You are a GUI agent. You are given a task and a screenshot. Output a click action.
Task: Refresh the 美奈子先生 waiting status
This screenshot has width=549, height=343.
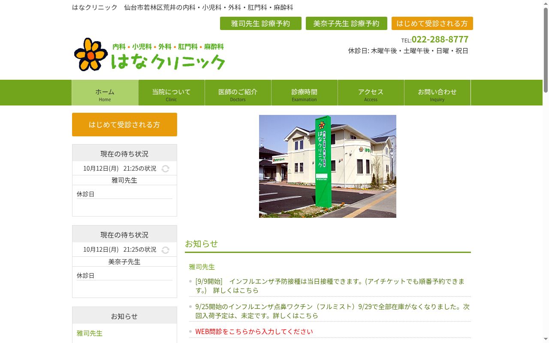166,250
